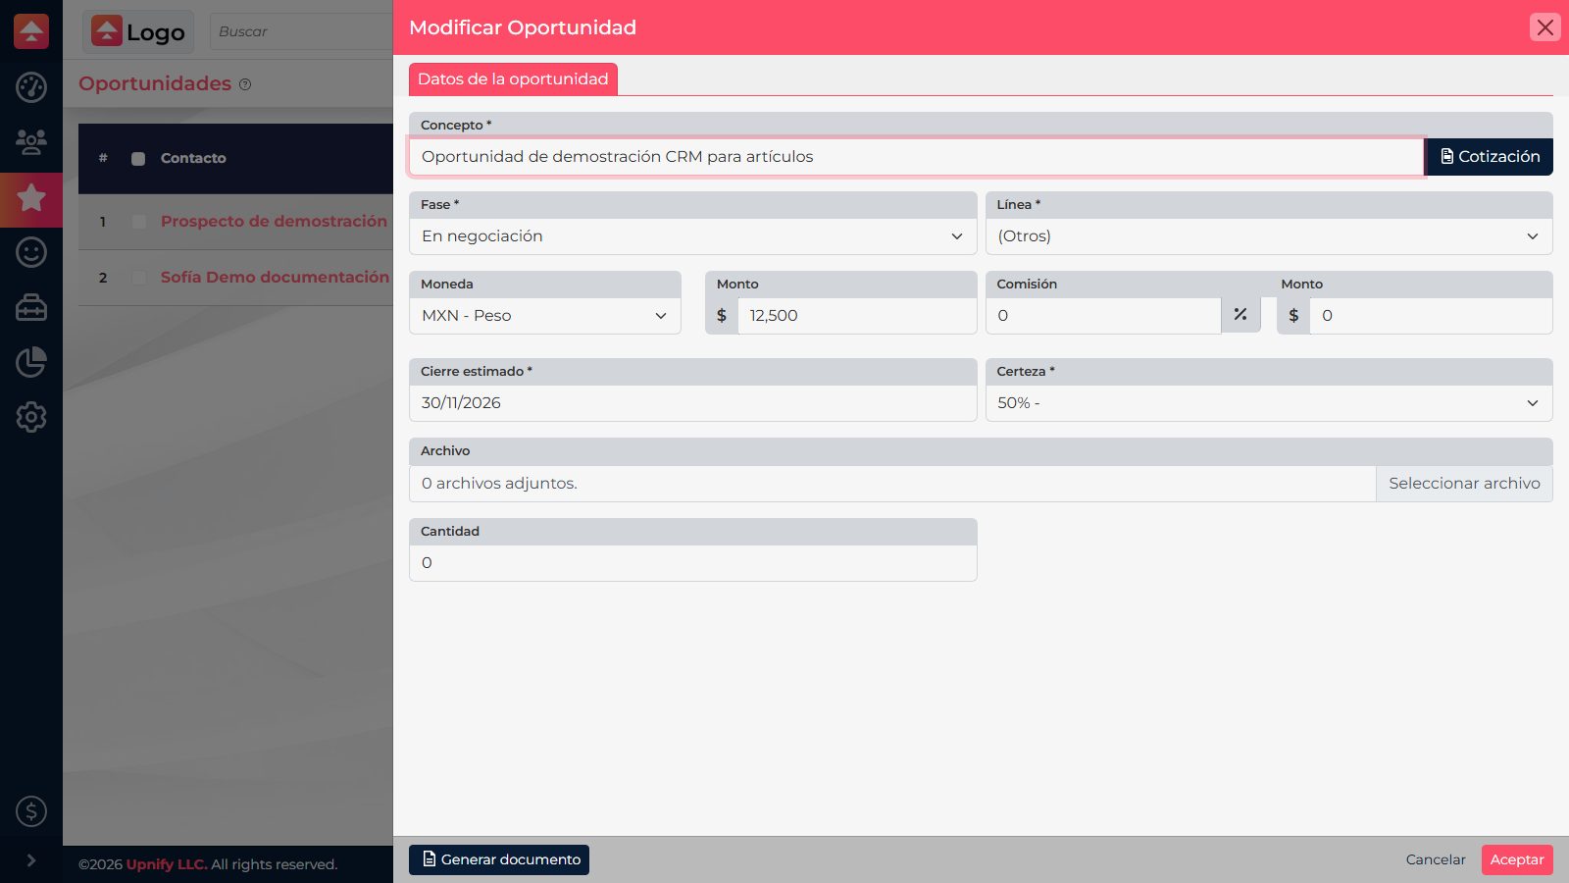Check the box for Prospecto de demostración row
Screen dimensions: 1569x883
click(139, 222)
